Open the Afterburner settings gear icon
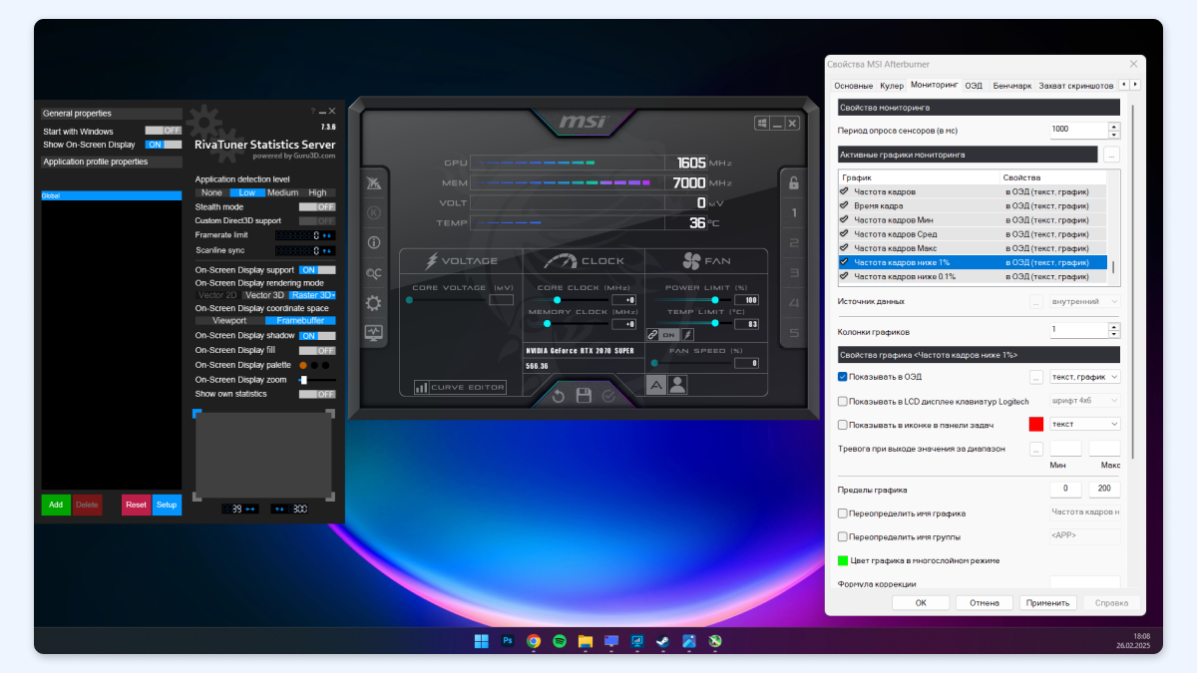The width and height of the screenshot is (1197, 673). click(x=374, y=302)
